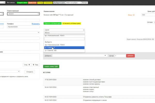Open the Ответственный dropdown showing okivent

pos(23,14)
